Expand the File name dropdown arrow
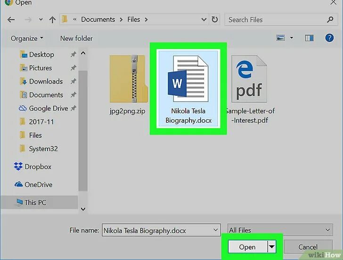343x260 pixels. (x=215, y=230)
